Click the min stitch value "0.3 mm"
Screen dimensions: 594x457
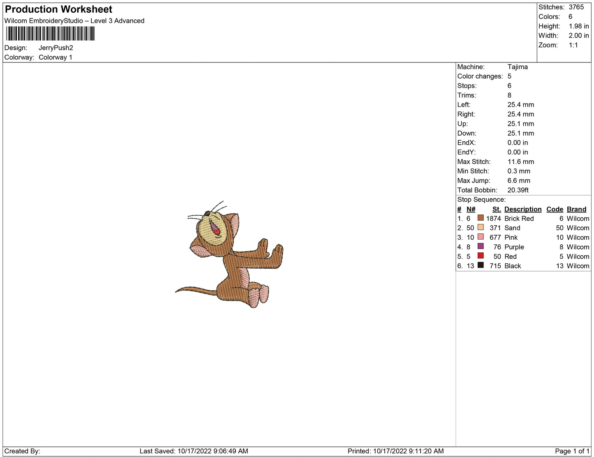tap(519, 171)
